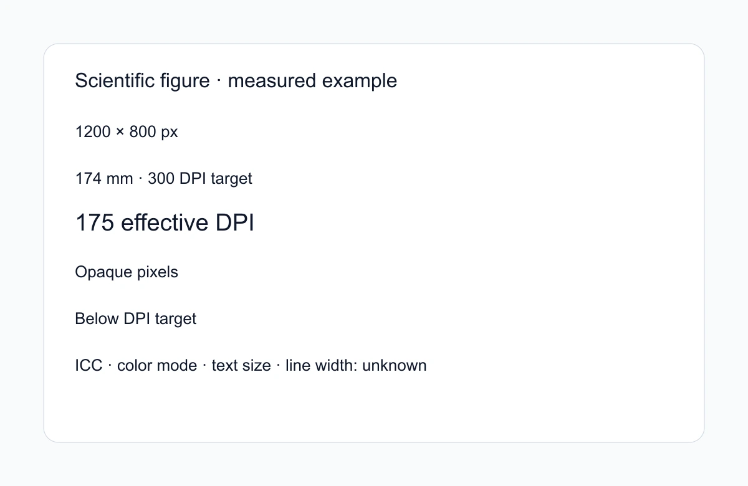Select the "px" unit label

click(x=170, y=133)
